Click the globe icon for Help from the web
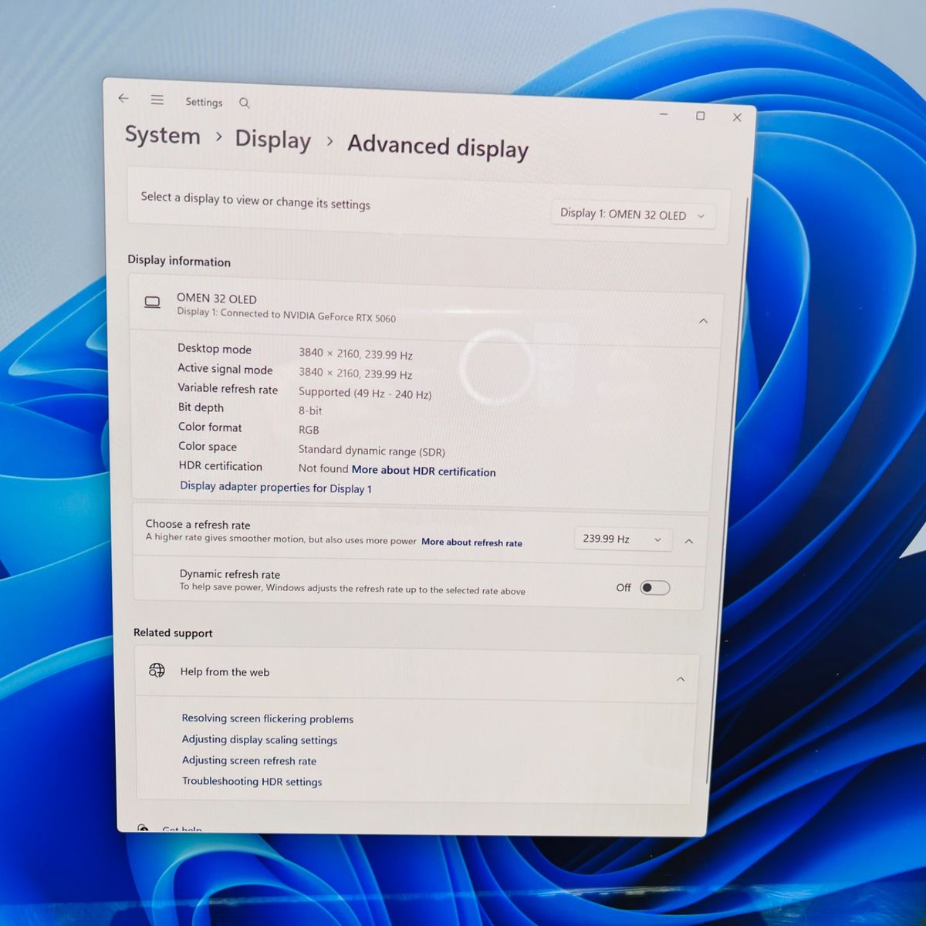 pos(157,670)
